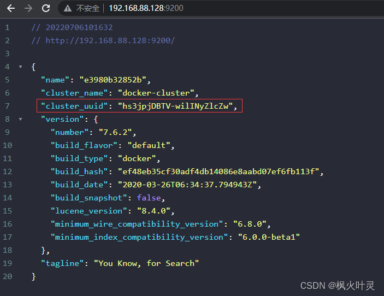This screenshot has width=384, height=296.
Task: Select the value "default"
Action: 149,145
